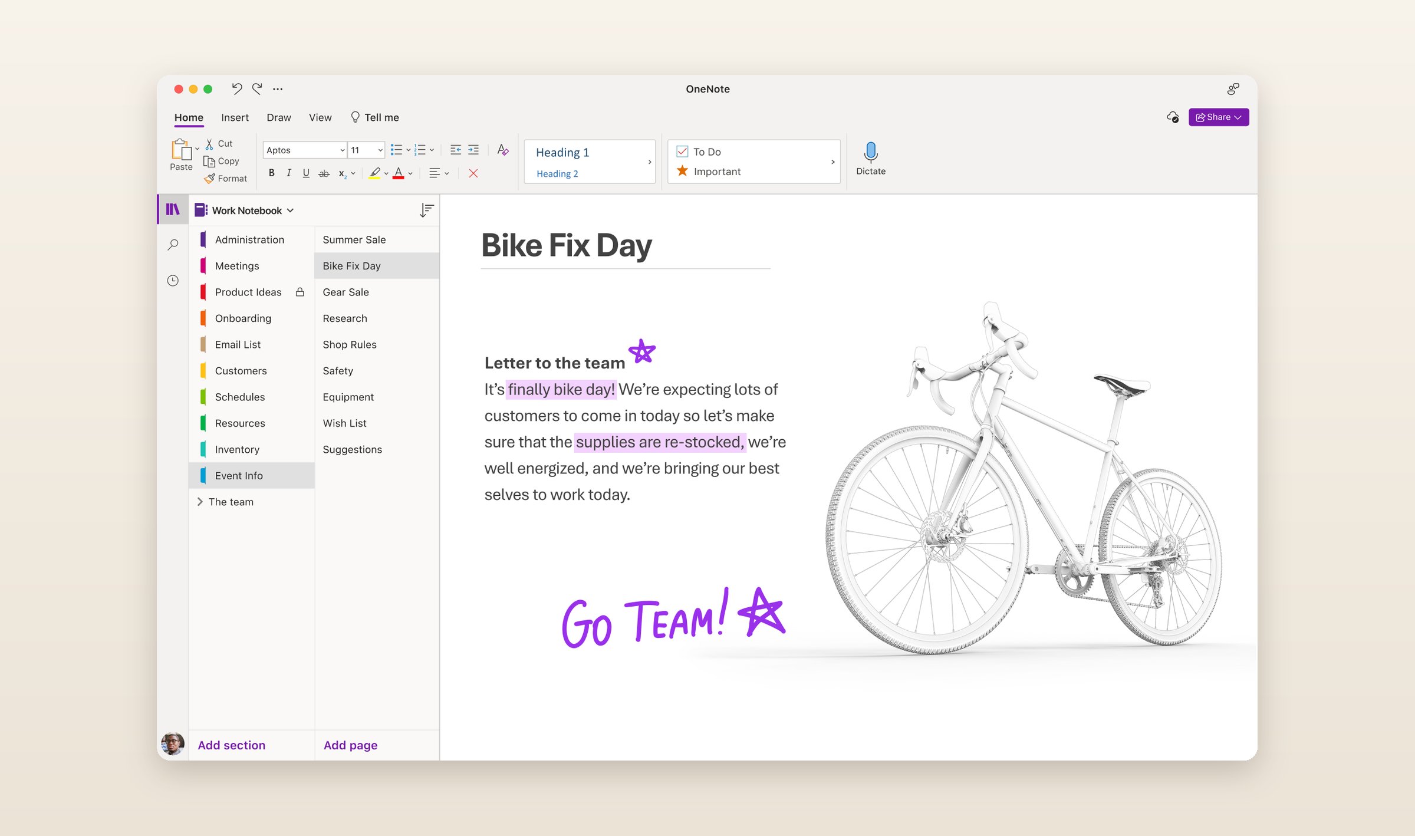The image size is (1415, 836).
Task: Toggle Italic formatting
Action: pyautogui.click(x=288, y=173)
